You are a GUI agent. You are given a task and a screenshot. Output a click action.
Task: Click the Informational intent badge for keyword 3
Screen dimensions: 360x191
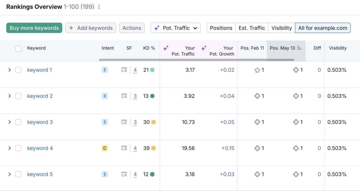tap(105, 122)
